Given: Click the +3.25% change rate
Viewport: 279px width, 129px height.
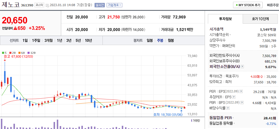Looking at the screenshot, I should tap(37, 28).
